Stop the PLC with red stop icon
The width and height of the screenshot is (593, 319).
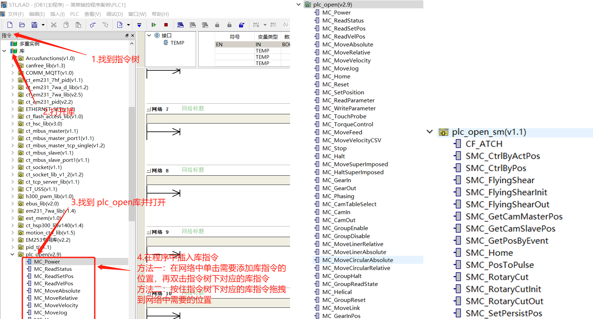(x=166, y=25)
